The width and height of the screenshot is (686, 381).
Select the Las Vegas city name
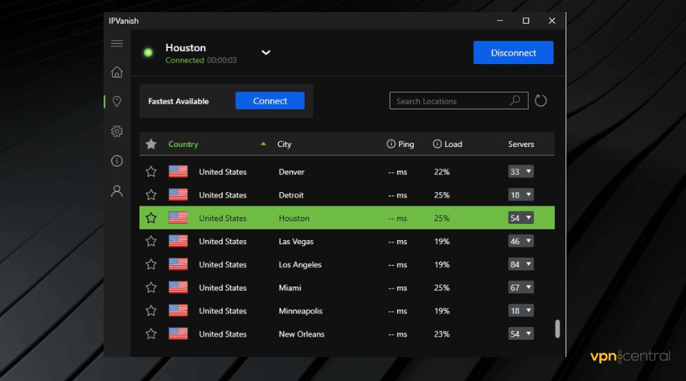click(297, 241)
